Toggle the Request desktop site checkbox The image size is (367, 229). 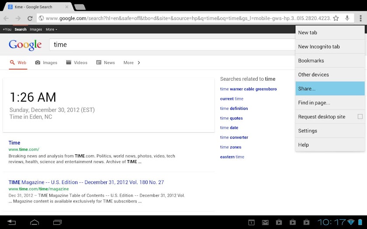coord(360,116)
